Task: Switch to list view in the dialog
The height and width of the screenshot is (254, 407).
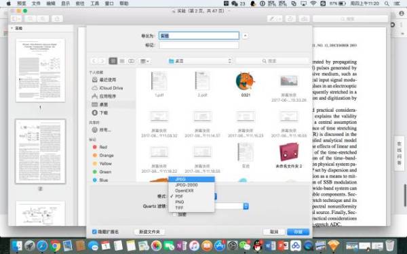Action: (x=122, y=61)
